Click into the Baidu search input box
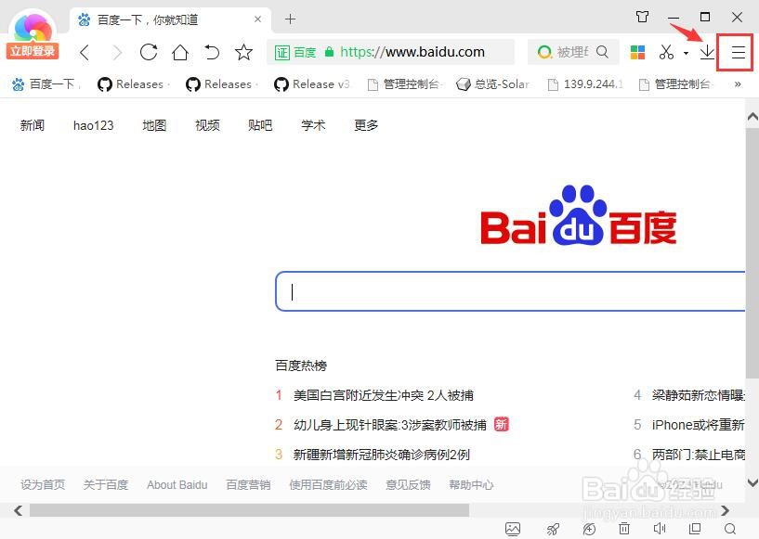This screenshot has height=539, width=759. coord(510,291)
